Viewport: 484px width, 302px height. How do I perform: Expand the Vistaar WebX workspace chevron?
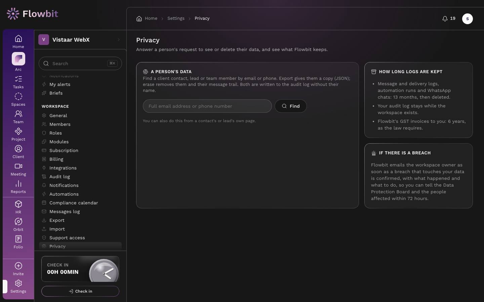118,40
